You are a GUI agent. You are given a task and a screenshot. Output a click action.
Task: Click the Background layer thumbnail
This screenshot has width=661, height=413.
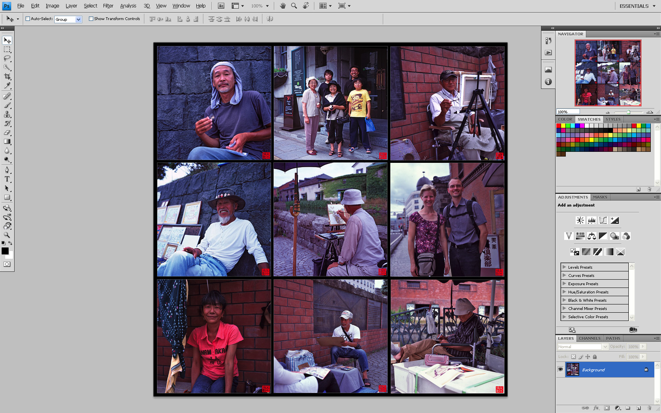[x=572, y=369]
